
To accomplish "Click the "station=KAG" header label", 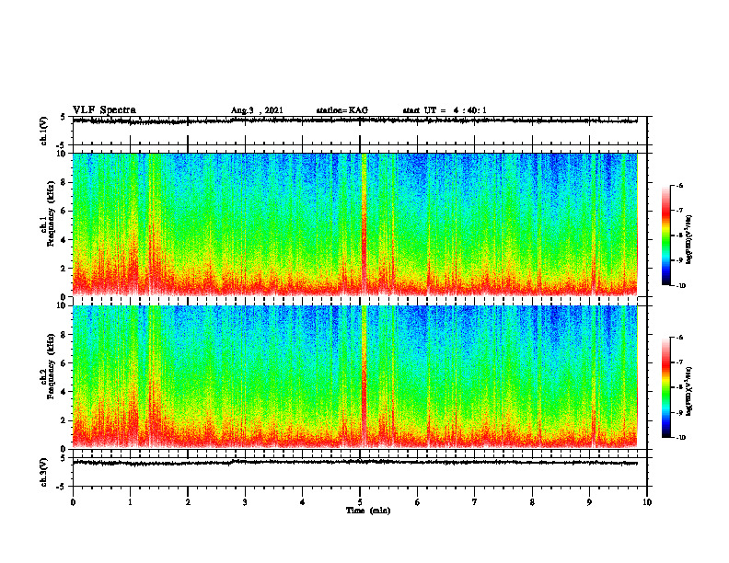I will pos(341,110).
